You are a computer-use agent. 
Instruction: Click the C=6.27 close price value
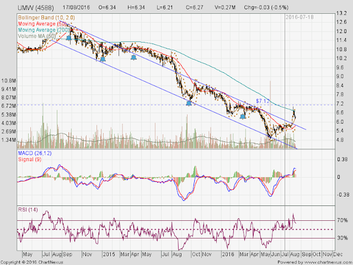[x=195, y=7]
